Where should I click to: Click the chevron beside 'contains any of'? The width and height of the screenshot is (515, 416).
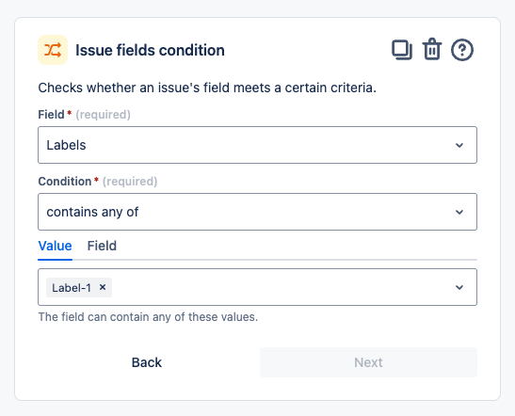click(459, 212)
